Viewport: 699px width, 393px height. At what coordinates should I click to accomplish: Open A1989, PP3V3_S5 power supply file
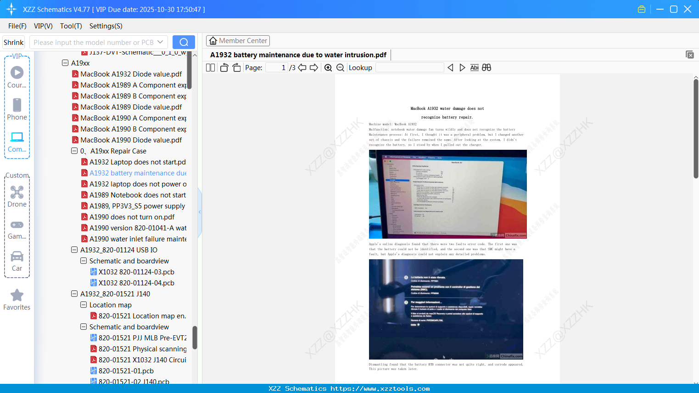tap(134, 206)
